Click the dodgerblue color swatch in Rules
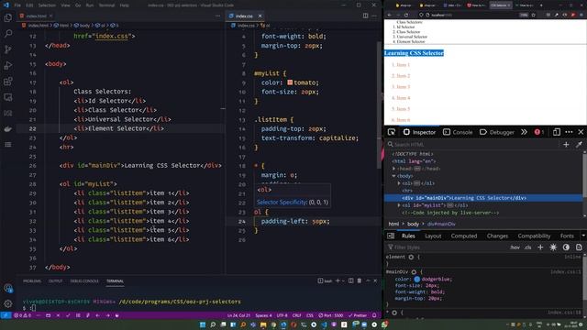The height and width of the screenshot is (330, 587). pos(417,279)
